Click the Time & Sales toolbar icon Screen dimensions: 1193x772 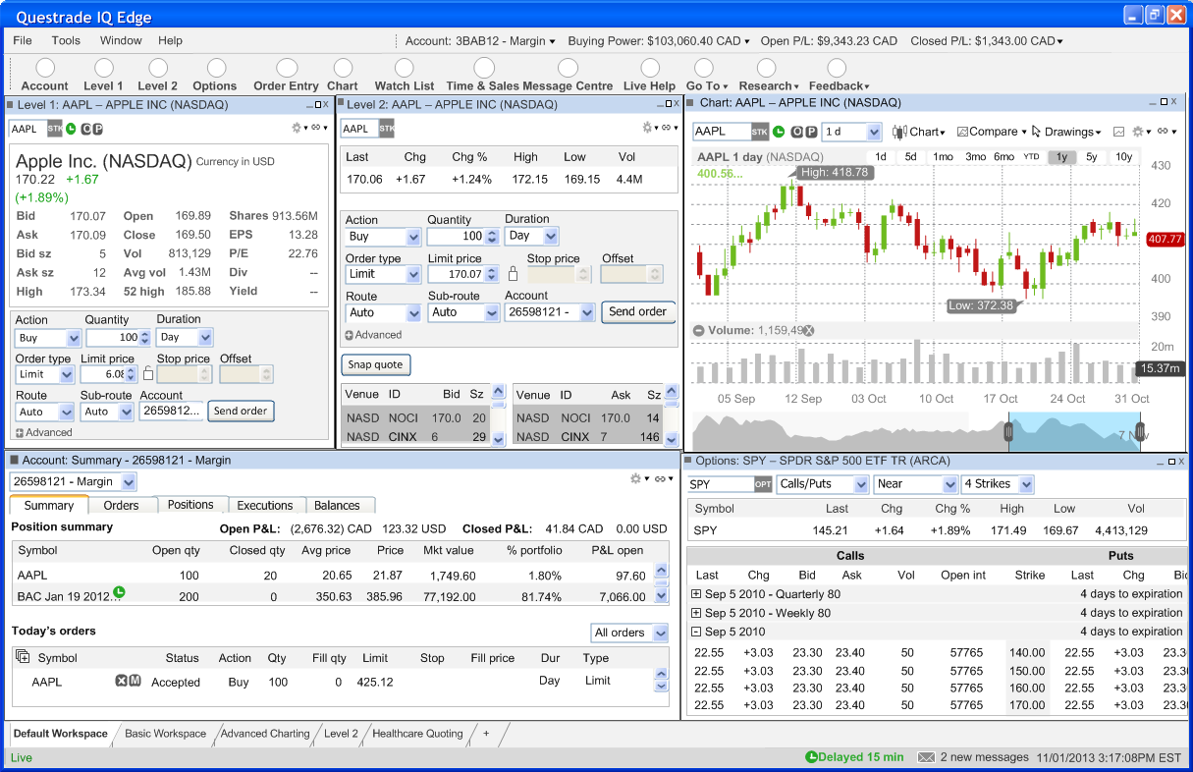coord(484,68)
